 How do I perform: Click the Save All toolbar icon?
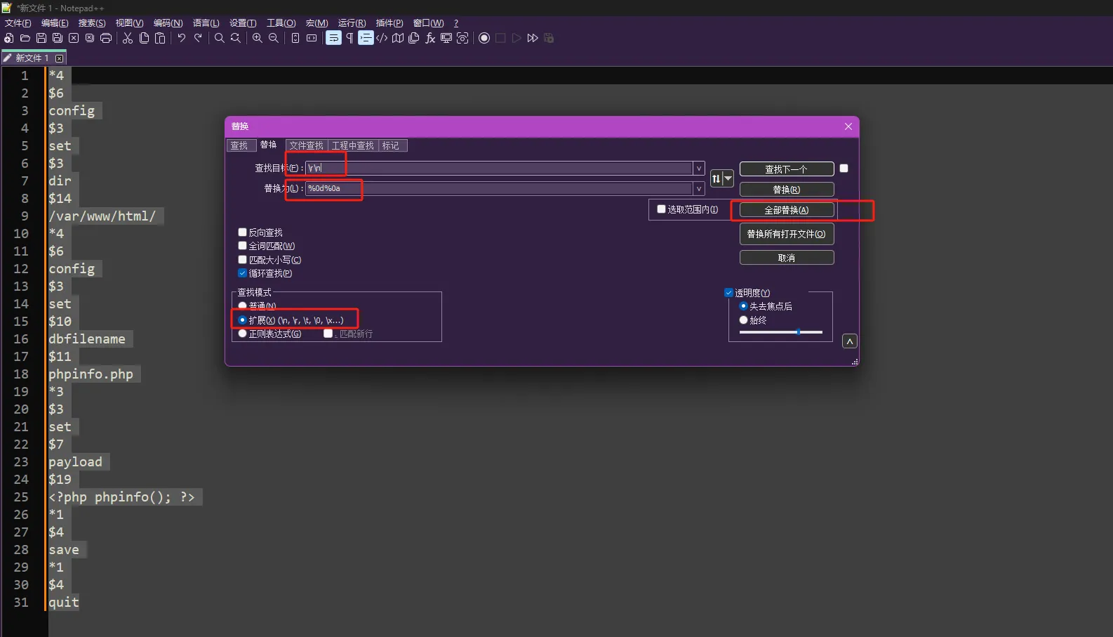point(58,38)
